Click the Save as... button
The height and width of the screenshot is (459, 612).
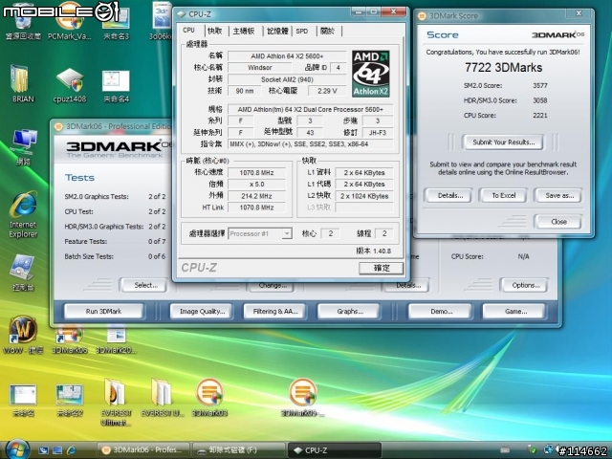(558, 195)
